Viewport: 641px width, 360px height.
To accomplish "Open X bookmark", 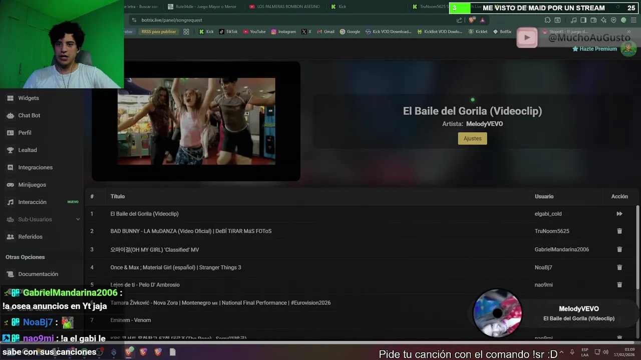I will (306, 31).
